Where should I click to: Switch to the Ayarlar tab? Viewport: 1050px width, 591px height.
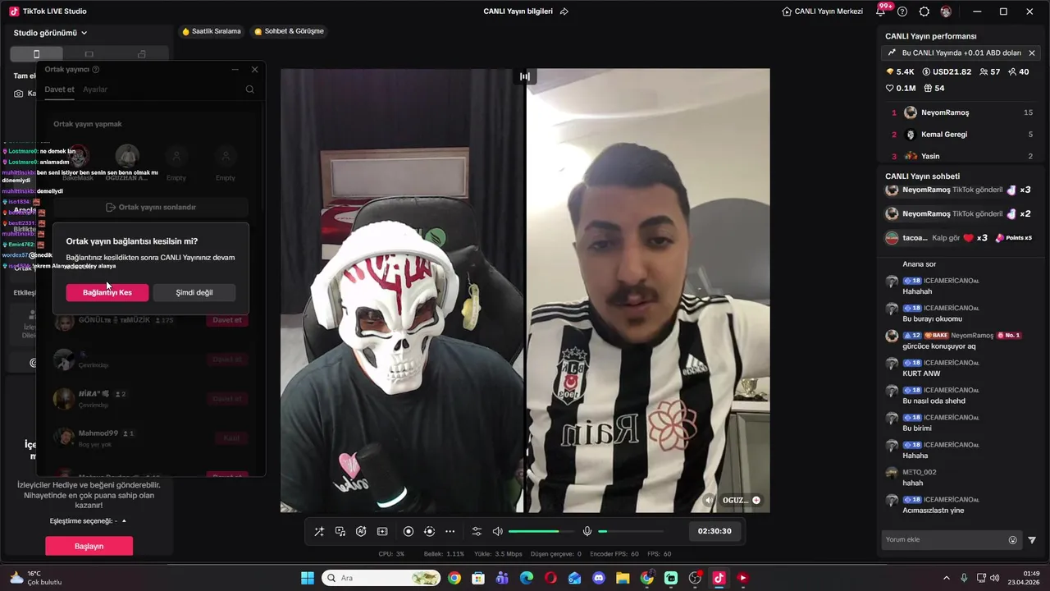(95, 89)
